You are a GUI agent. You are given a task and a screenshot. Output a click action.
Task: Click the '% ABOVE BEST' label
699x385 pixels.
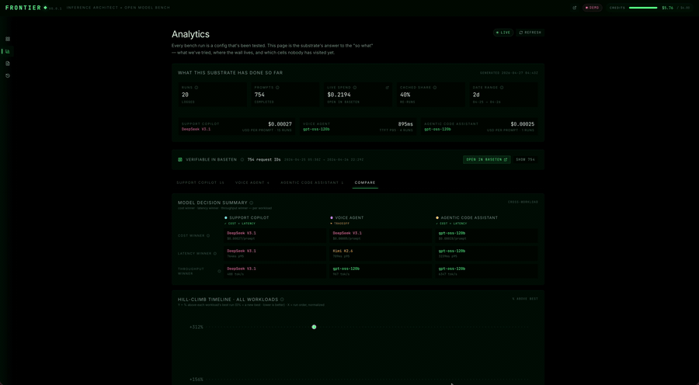point(525,299)
